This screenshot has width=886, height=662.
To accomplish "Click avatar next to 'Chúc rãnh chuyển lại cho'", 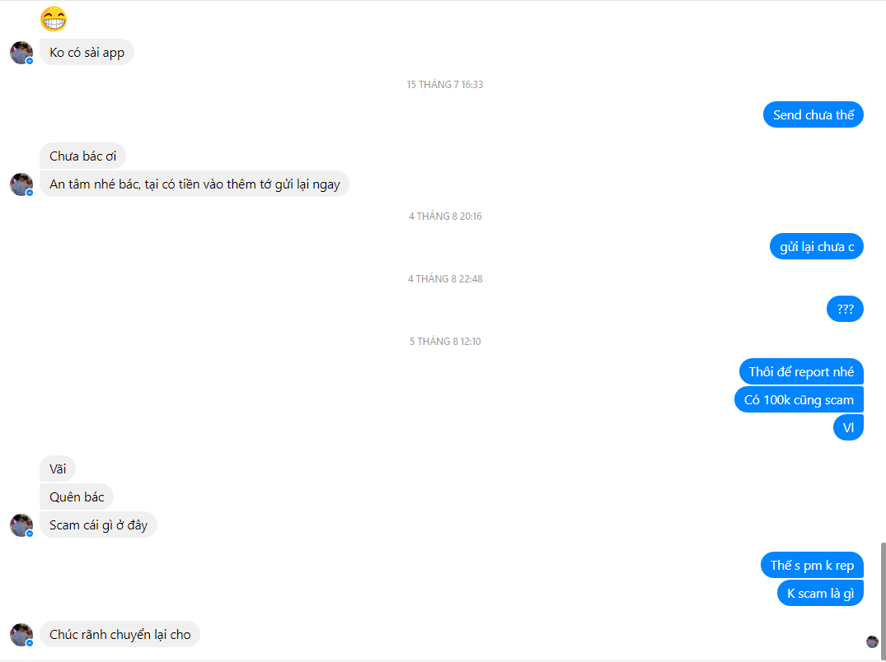I will (21, 635).
